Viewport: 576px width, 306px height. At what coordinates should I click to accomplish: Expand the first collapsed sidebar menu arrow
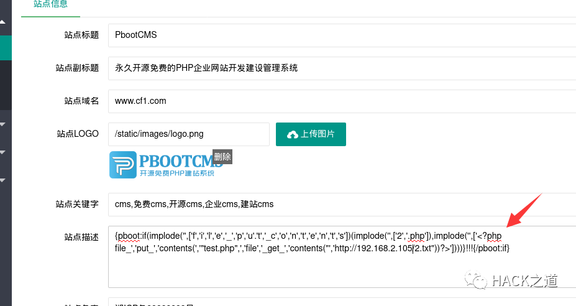pos(2,124)
